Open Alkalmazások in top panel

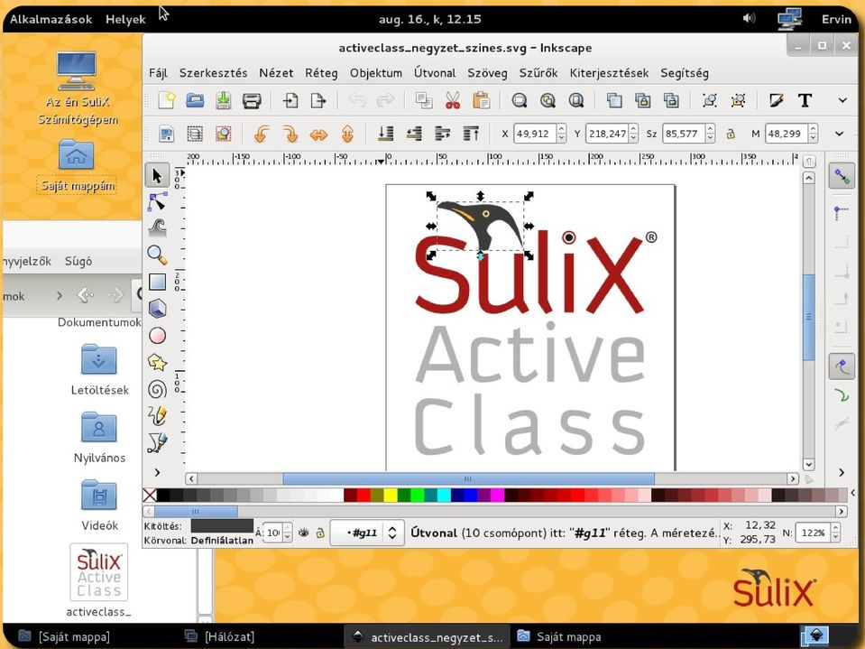51,19
